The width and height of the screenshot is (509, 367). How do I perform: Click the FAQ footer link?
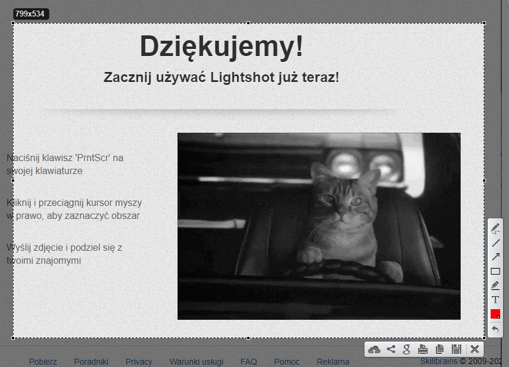click(x=248, y=362)
